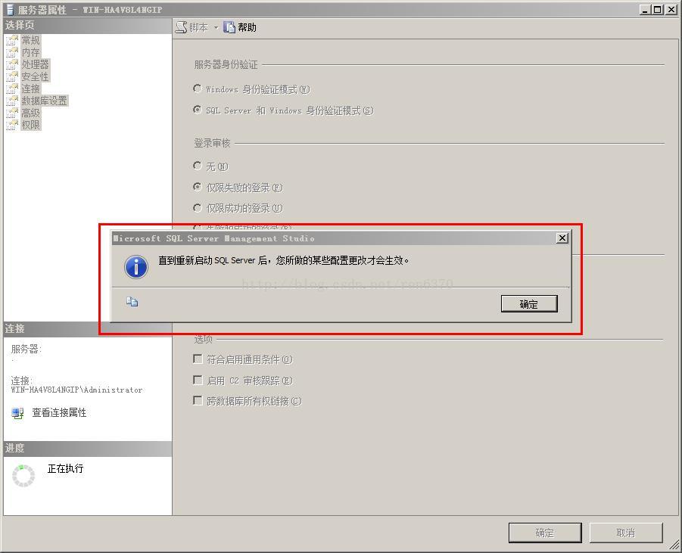
Task: Close the Management Studio message dialog
Action: (x=562, y=238)
